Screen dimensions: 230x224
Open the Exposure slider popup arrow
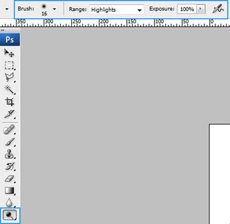click(x=201, y=9)
